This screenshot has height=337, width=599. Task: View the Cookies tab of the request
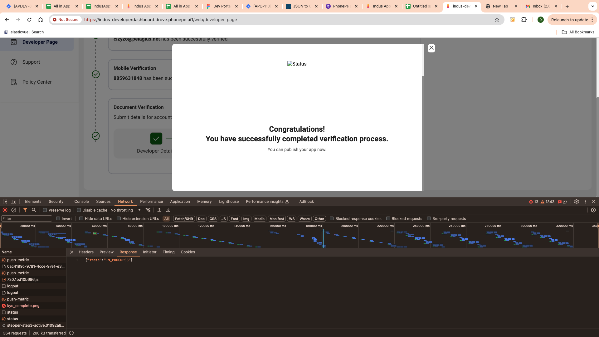click(188, 252)
